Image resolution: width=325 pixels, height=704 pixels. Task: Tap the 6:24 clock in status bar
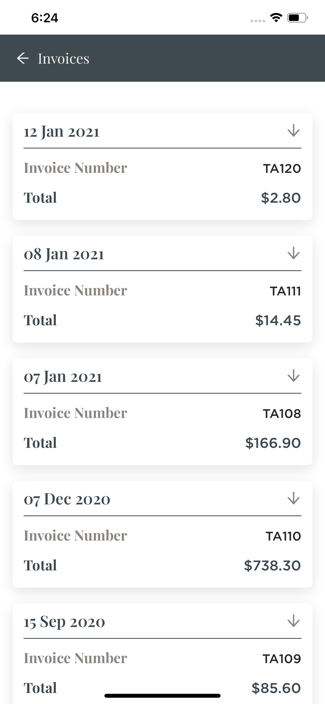[44, 18]
